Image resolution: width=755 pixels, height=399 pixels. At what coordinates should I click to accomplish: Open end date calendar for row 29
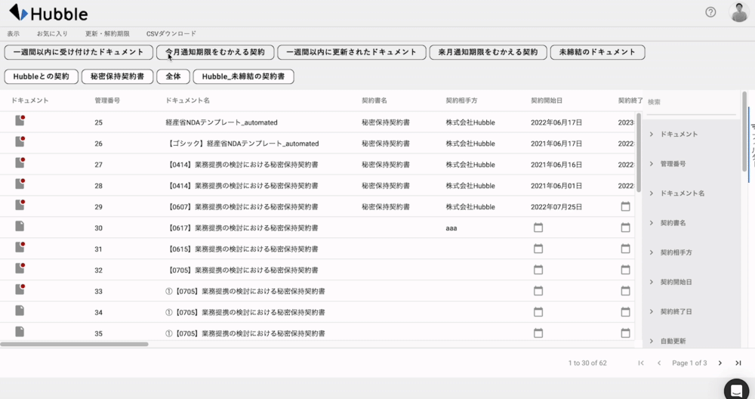(625, 206)
